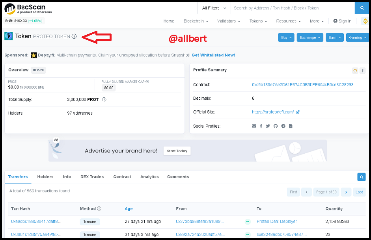Open txn hash 0xe9dbc188580417daff8
The width and height of the screenshot is (371, 240).
[x=36, y=221]
